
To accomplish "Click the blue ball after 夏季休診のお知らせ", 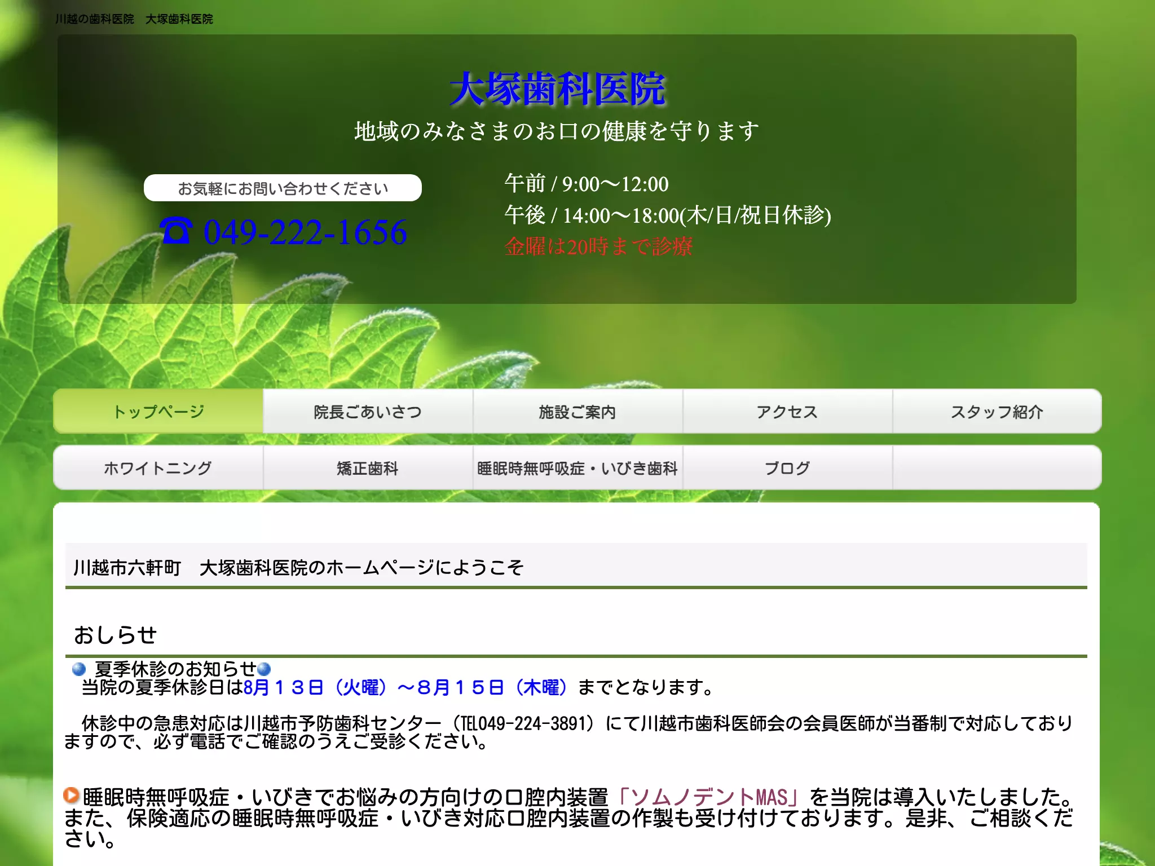I will [x=264, y=669].
